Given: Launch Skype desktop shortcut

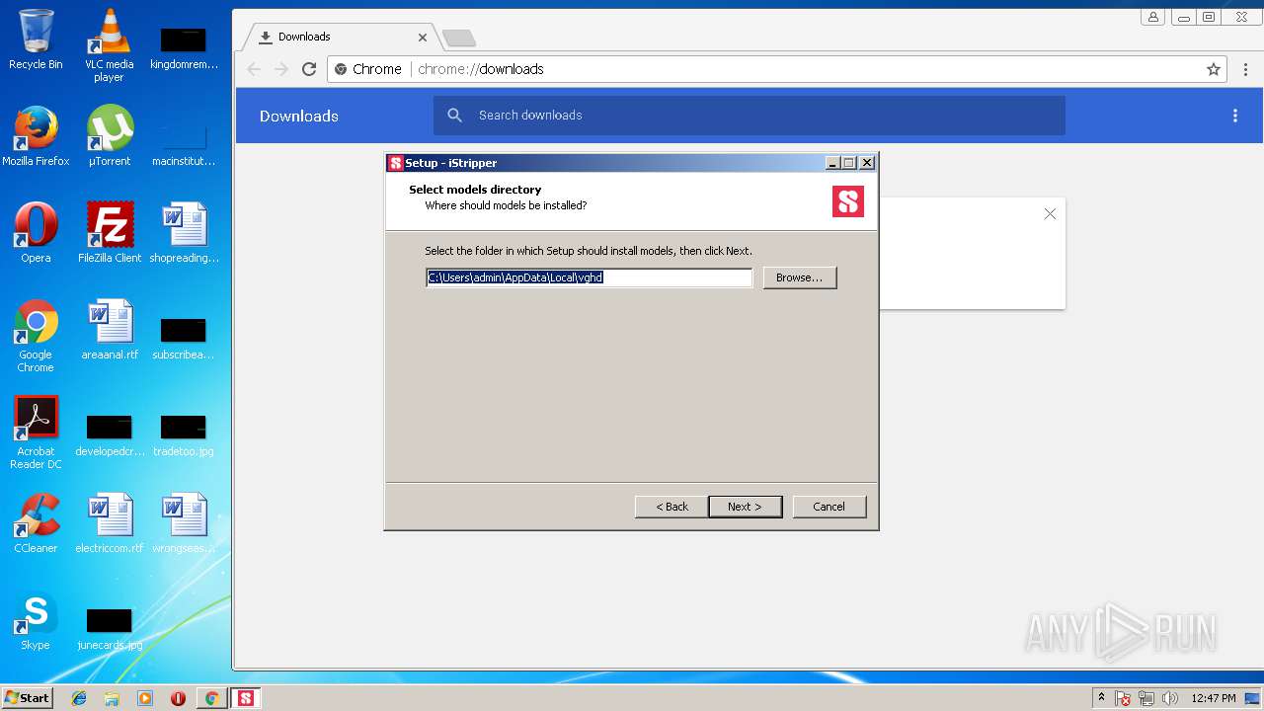Looking at the screenshot, I should point(36,620).
